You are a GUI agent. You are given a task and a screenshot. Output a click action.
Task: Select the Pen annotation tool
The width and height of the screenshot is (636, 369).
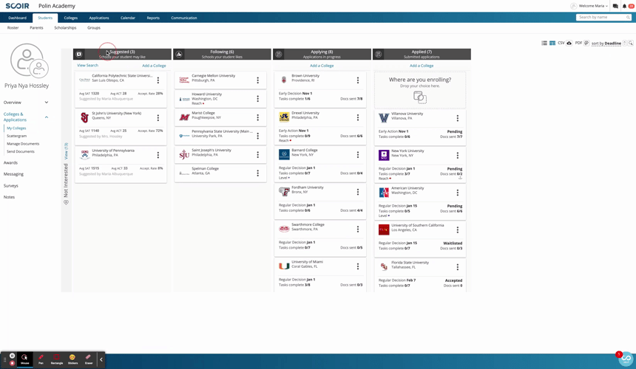(x=41, y=359)
